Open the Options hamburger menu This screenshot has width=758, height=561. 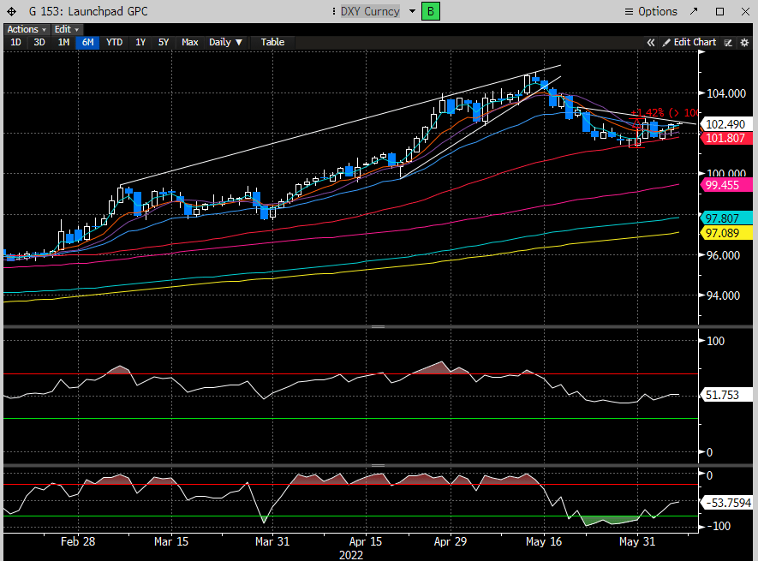click(x=651, y=11)
